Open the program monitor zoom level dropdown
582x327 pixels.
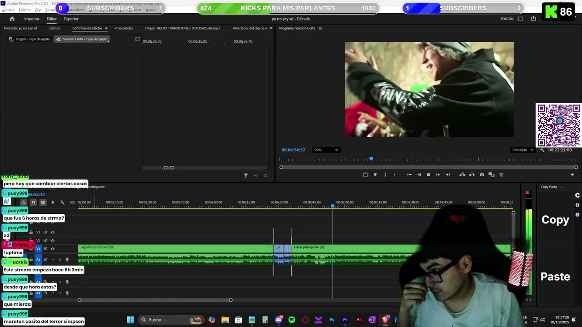326,150
